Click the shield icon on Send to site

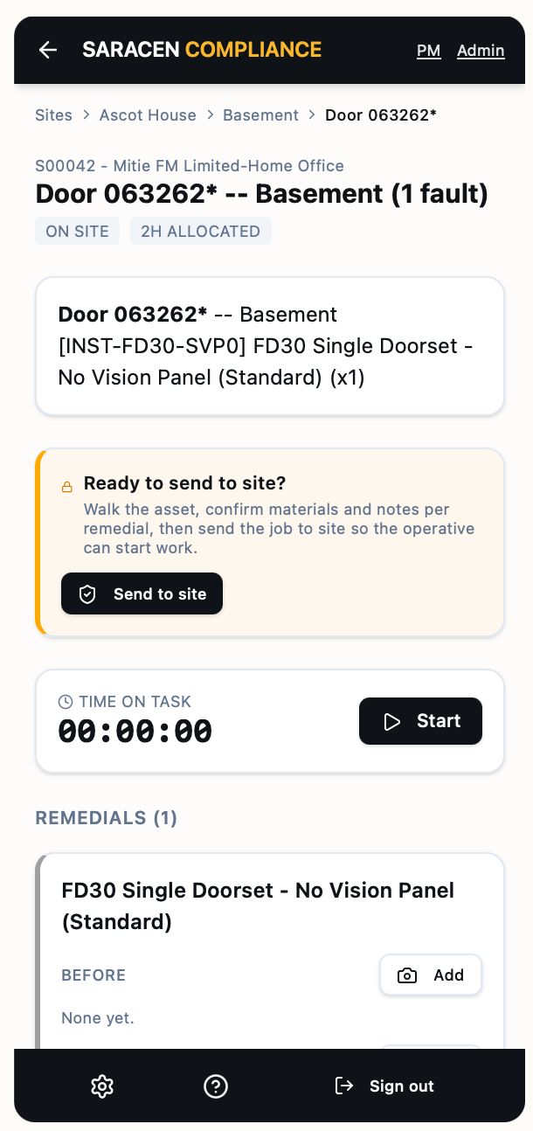point(87,594)
